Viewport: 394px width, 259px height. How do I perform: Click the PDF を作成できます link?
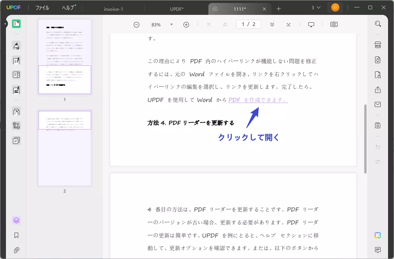click(x=258, y=100)
